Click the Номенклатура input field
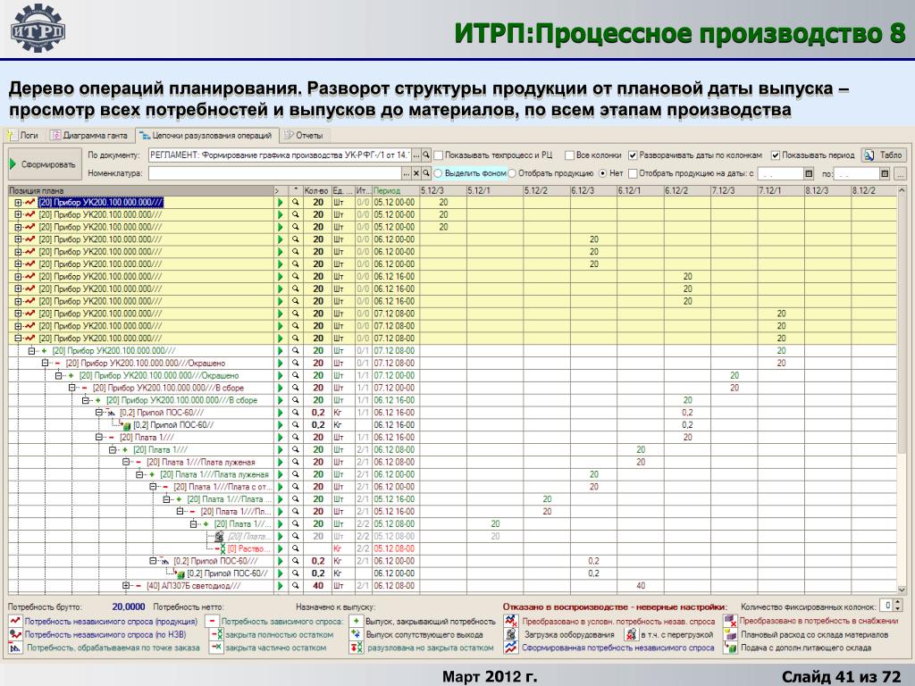The width and height of the screenshot is (915, 686). 274,173
